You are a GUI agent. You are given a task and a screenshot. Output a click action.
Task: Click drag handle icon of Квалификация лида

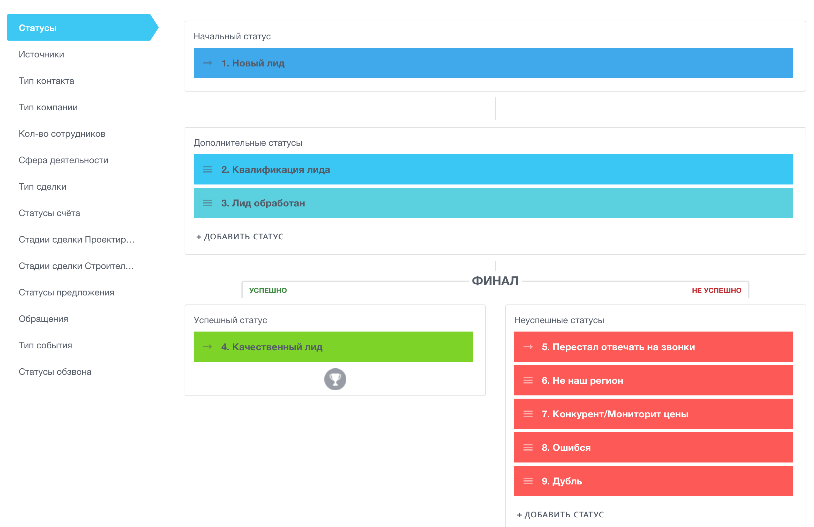coord(207,170)
